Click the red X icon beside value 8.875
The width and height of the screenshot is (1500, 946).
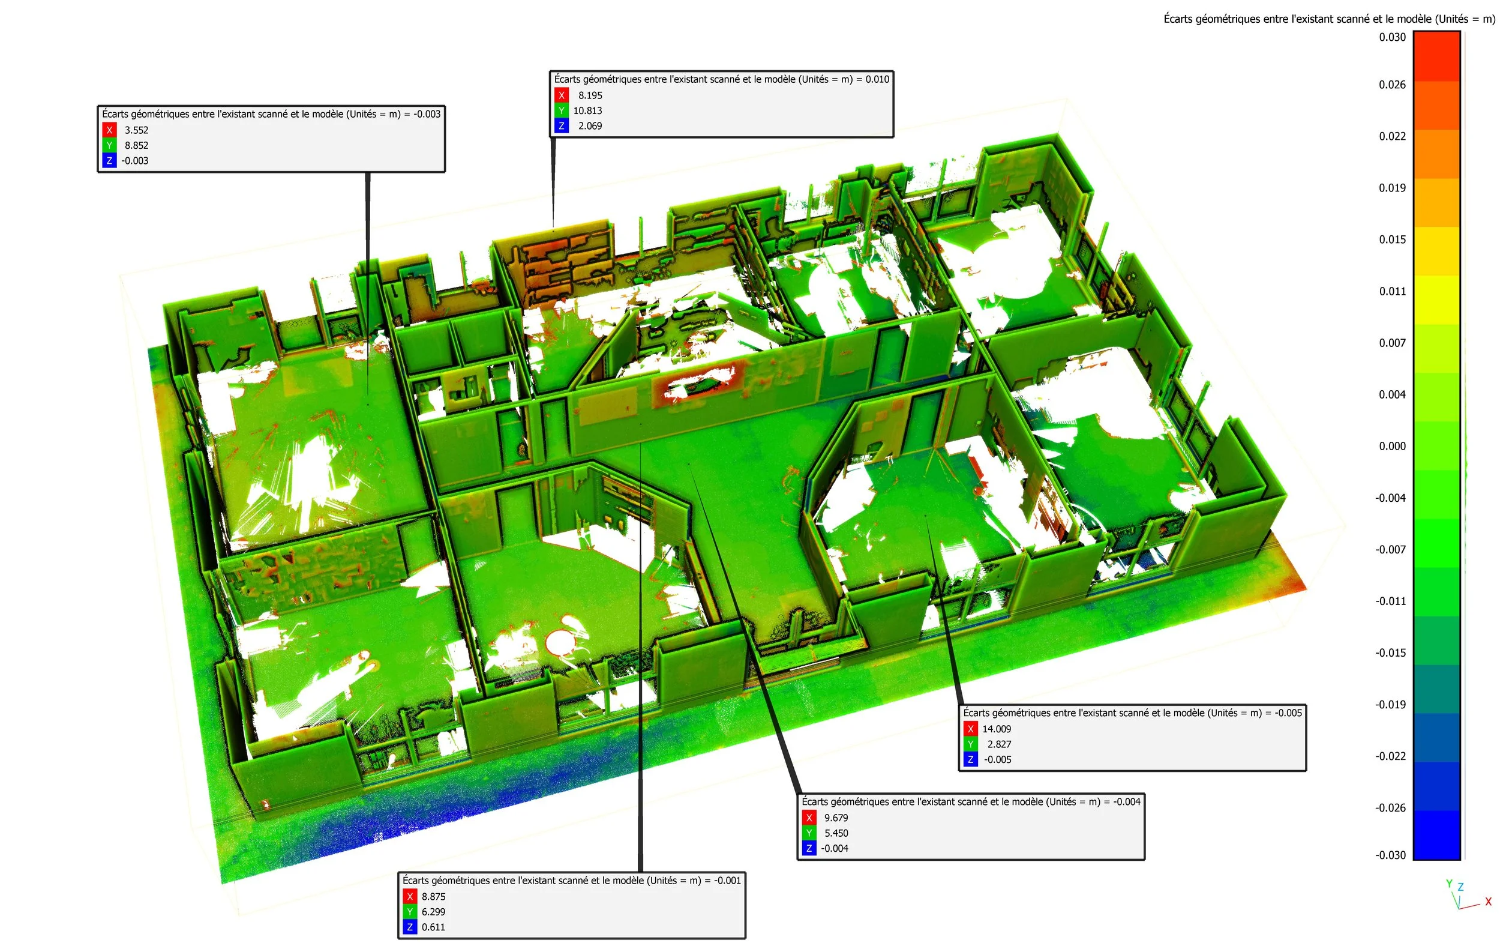409,897
